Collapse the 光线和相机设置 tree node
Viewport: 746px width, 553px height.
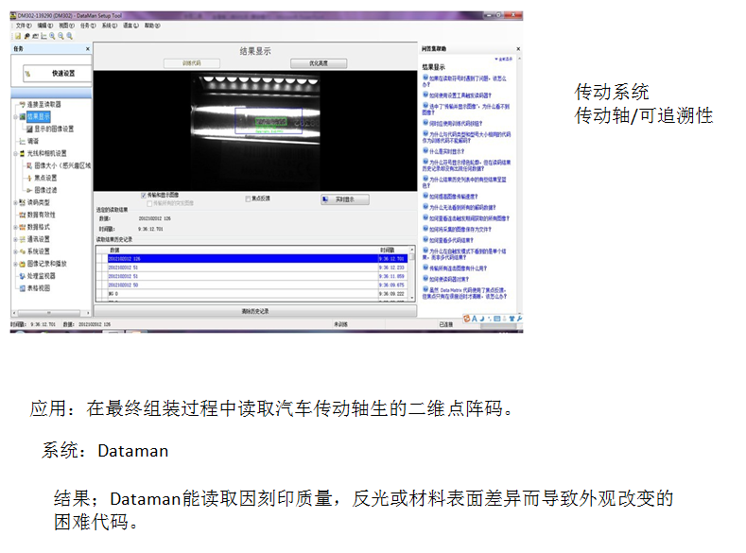(16, 153)
